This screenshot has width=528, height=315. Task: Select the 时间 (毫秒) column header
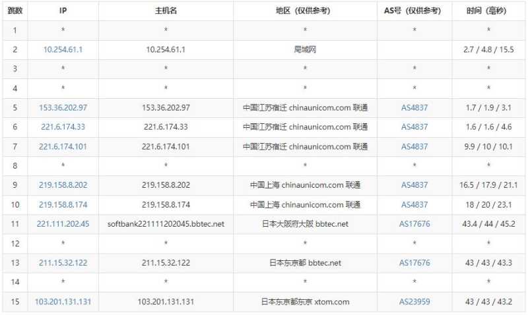click(488, 11)
